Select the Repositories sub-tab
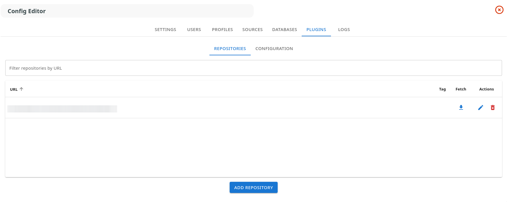 click(230, 49)
